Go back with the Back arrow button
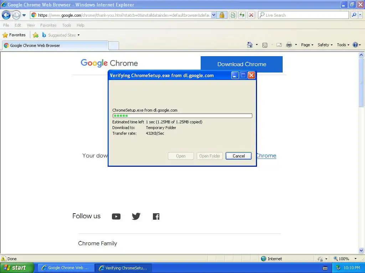 6,15
